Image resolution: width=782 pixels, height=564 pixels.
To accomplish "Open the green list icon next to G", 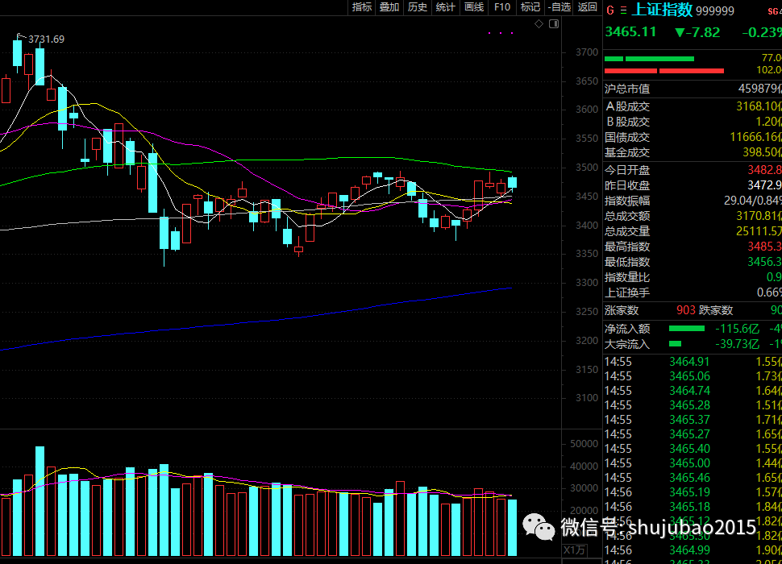I will coord(622,10).
